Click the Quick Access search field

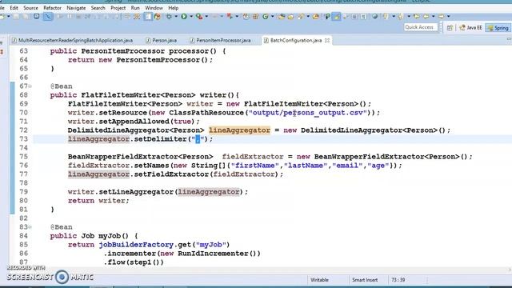click(420, 27)
